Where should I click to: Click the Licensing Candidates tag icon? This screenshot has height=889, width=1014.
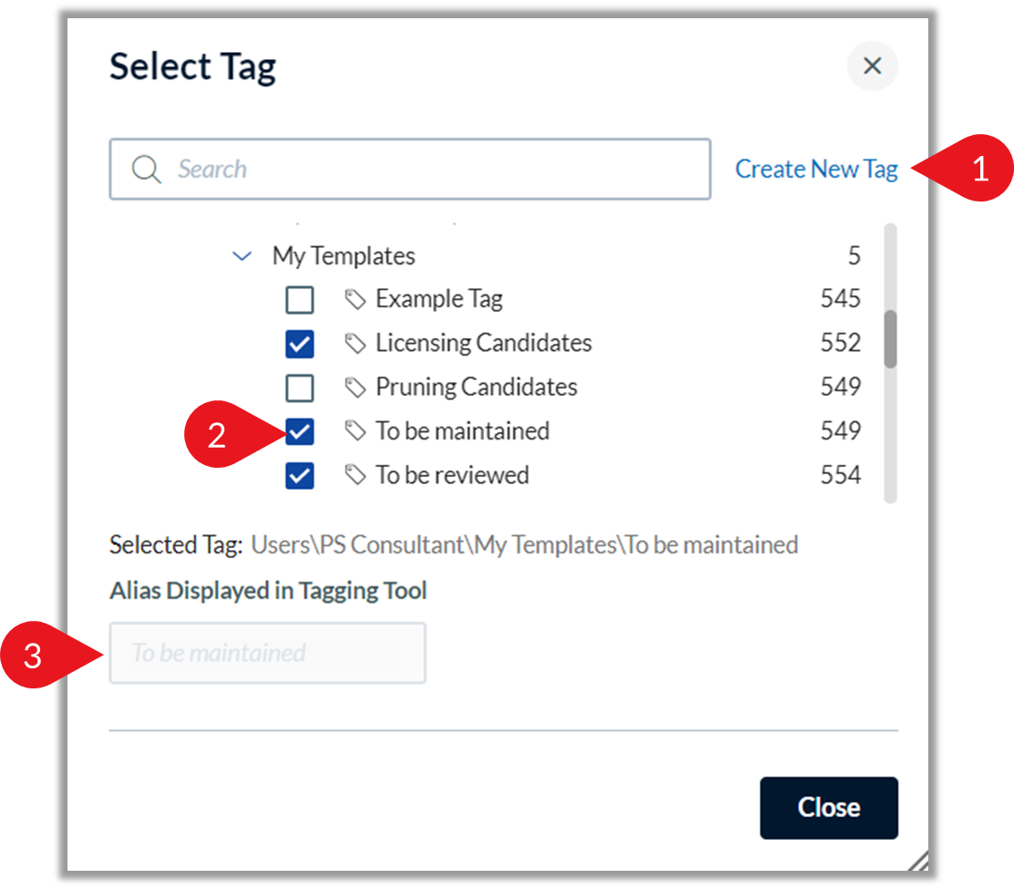[x=355, y=344]
